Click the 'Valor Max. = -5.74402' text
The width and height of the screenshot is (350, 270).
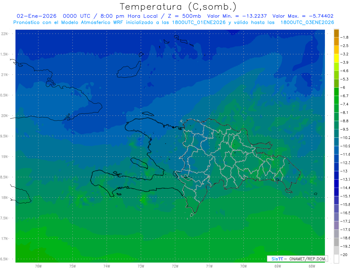pos(303,16)
